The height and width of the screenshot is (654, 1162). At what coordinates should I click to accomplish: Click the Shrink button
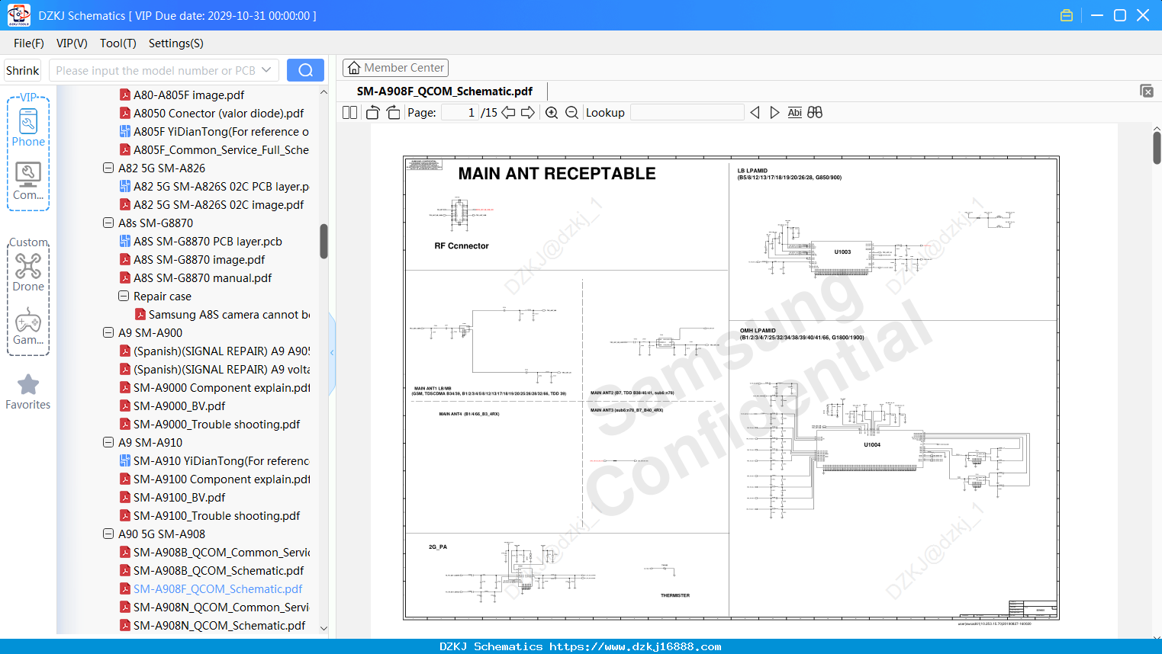(x=22, y=70)
